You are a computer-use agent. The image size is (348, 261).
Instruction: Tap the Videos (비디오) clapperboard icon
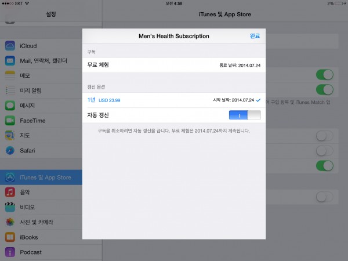pos(10,207)
